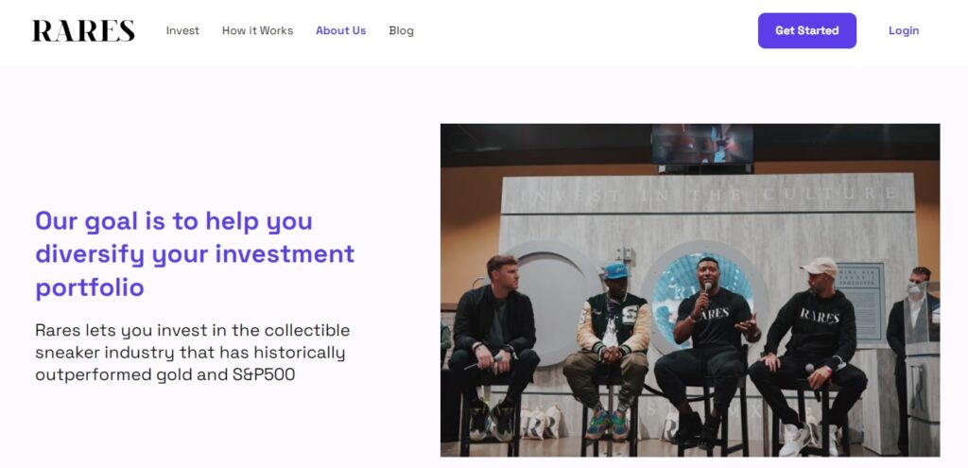968x468 pixels.
Task: Select the About Us nav item
Action: pyautogui.click(x=340, y=30)
